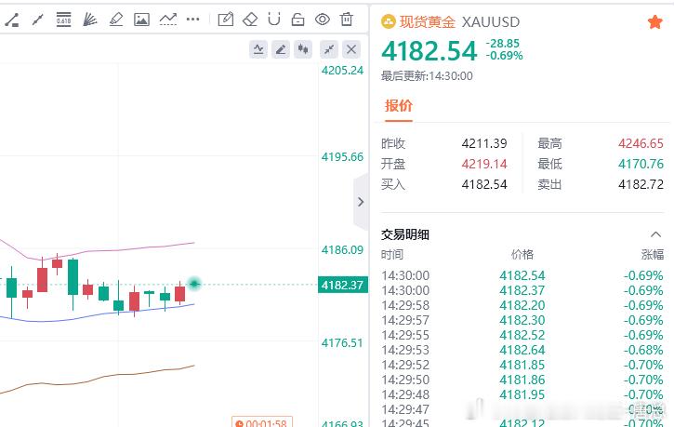
Task: Close the chart panel with X
Action: tap(351, 49)
